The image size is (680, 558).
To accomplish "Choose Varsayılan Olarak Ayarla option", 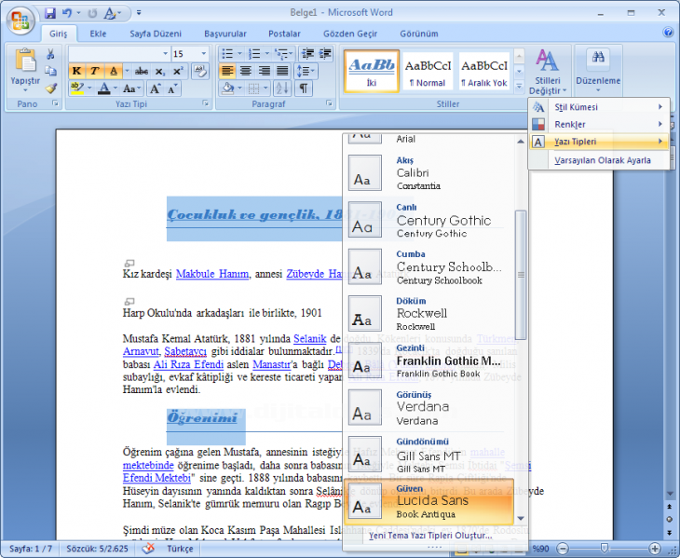I will click(x=602, y=160).
